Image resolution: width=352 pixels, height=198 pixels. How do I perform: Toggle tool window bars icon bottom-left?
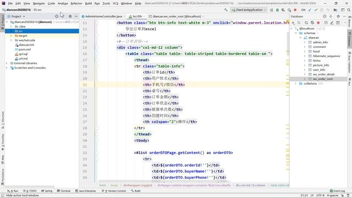click(3, 196)
